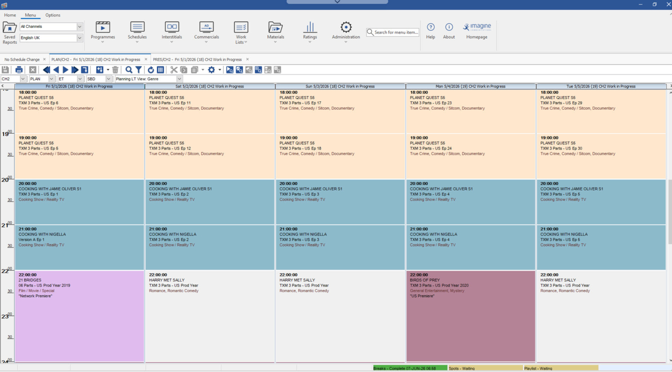Select Friday 20:00 Cooking With Jamie Oliver
Viewport: 672px width, 372px height.
pos(79,202)
